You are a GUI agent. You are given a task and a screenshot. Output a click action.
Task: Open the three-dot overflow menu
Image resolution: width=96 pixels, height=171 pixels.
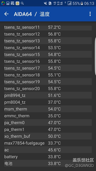[x=90, y=14]
